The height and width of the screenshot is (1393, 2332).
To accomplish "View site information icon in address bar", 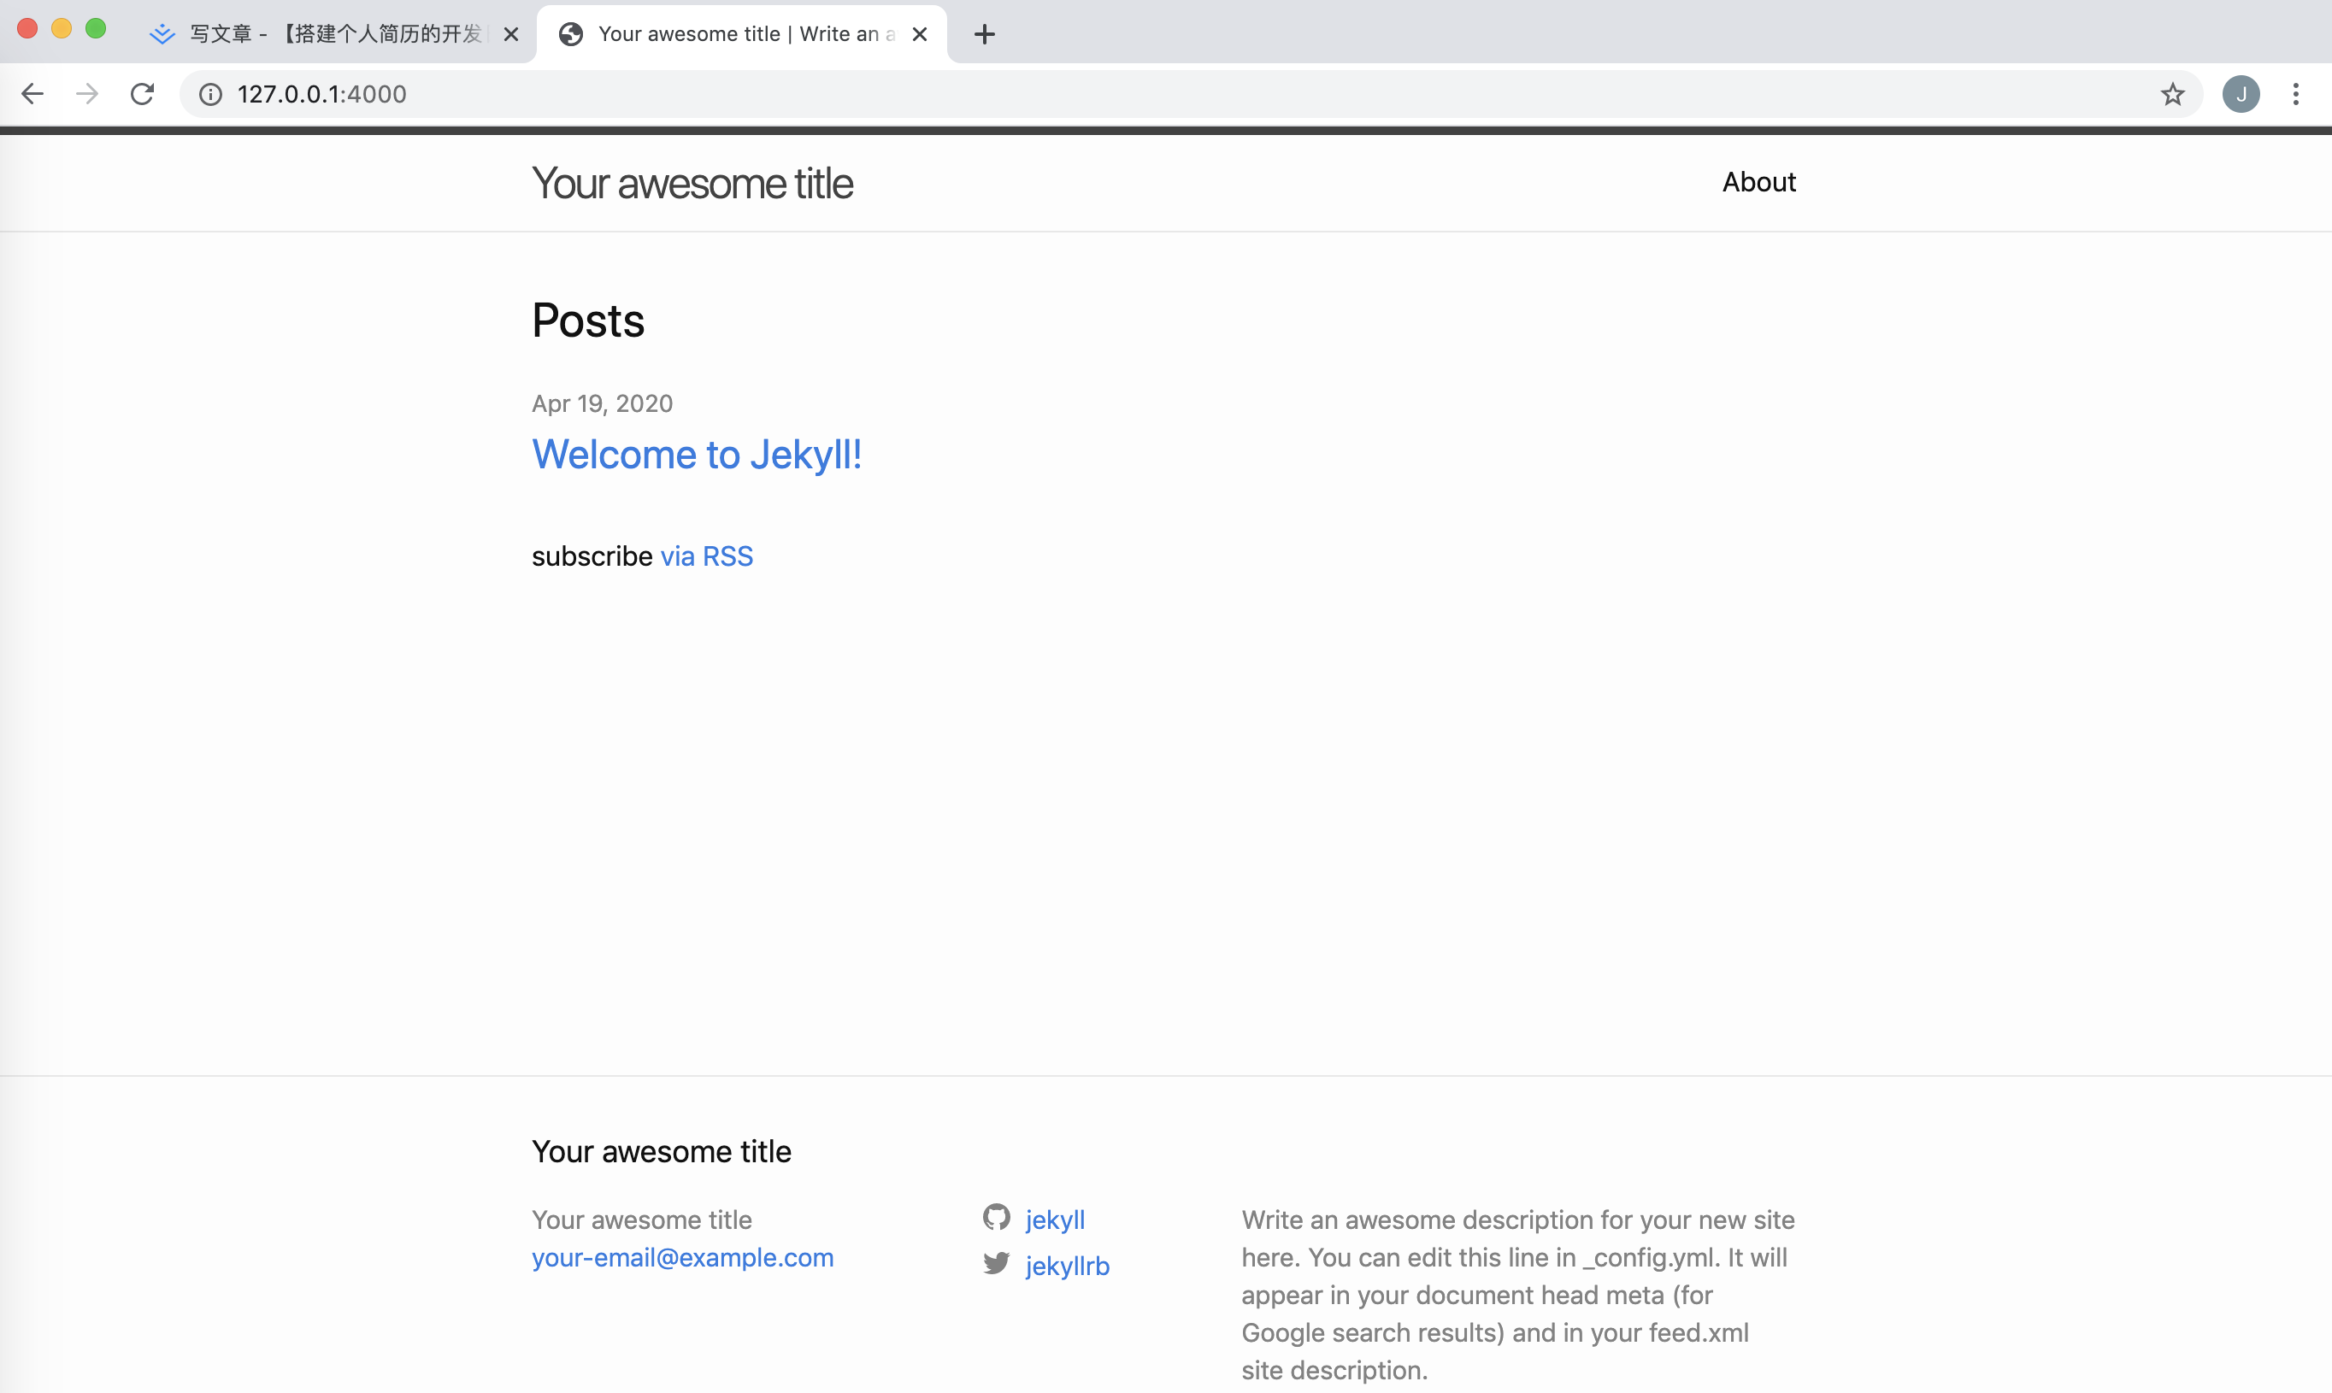I will [x=210, y=94].
